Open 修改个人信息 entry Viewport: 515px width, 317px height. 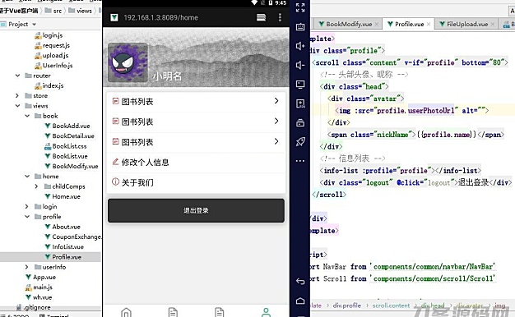point(196,163)
